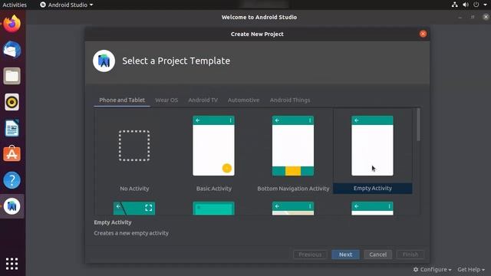Click the Configure gear icon
Screen dimensions: 491x276
[x=416, y=269]
